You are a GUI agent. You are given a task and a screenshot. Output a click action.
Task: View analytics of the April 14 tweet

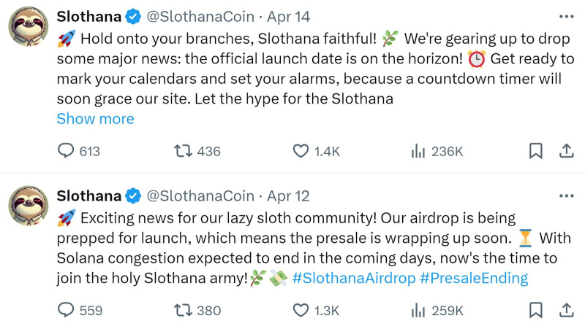[x=418, y=151]
